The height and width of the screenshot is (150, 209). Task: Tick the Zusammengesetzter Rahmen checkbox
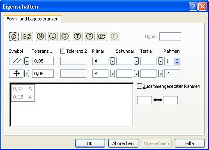click(x=139, y=86)
